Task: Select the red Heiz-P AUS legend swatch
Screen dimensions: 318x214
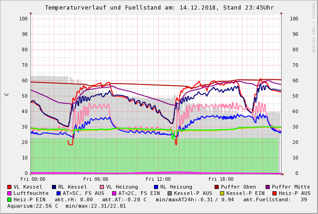Action: point(274,193)
